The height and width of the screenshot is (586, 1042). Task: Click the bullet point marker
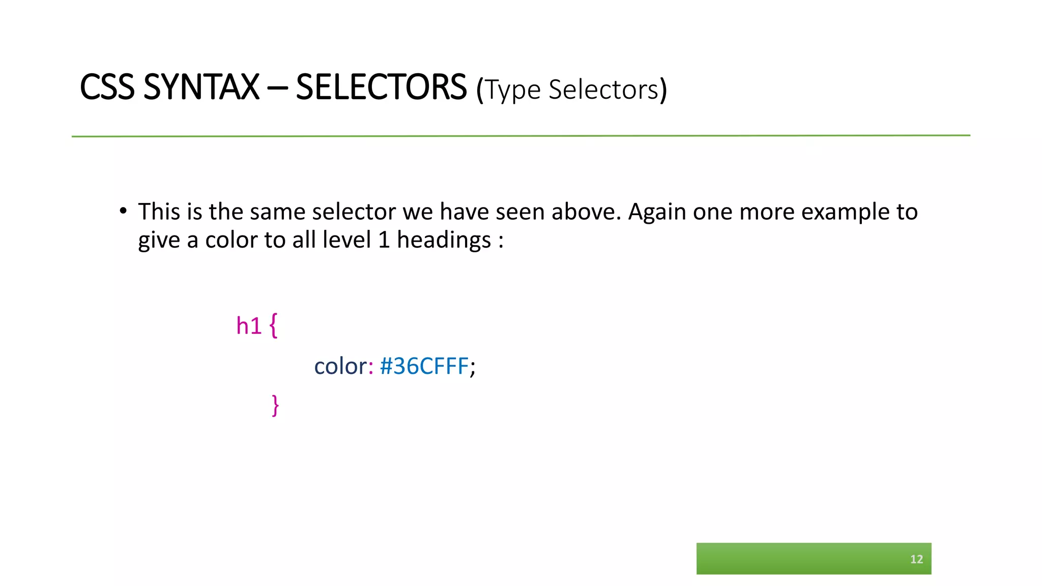(123, 211)
